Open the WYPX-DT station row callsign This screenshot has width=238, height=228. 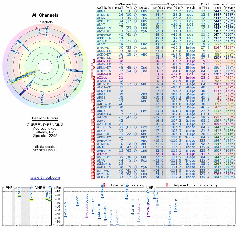(104, 47)
